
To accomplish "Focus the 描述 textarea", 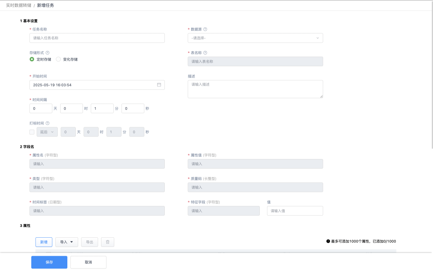I will pyautogui.click(x=255, y=89).
